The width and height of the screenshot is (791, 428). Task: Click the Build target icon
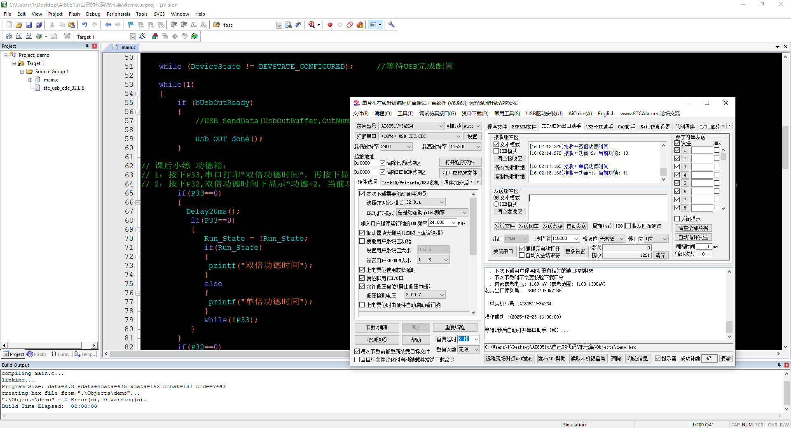pos(19,37)
